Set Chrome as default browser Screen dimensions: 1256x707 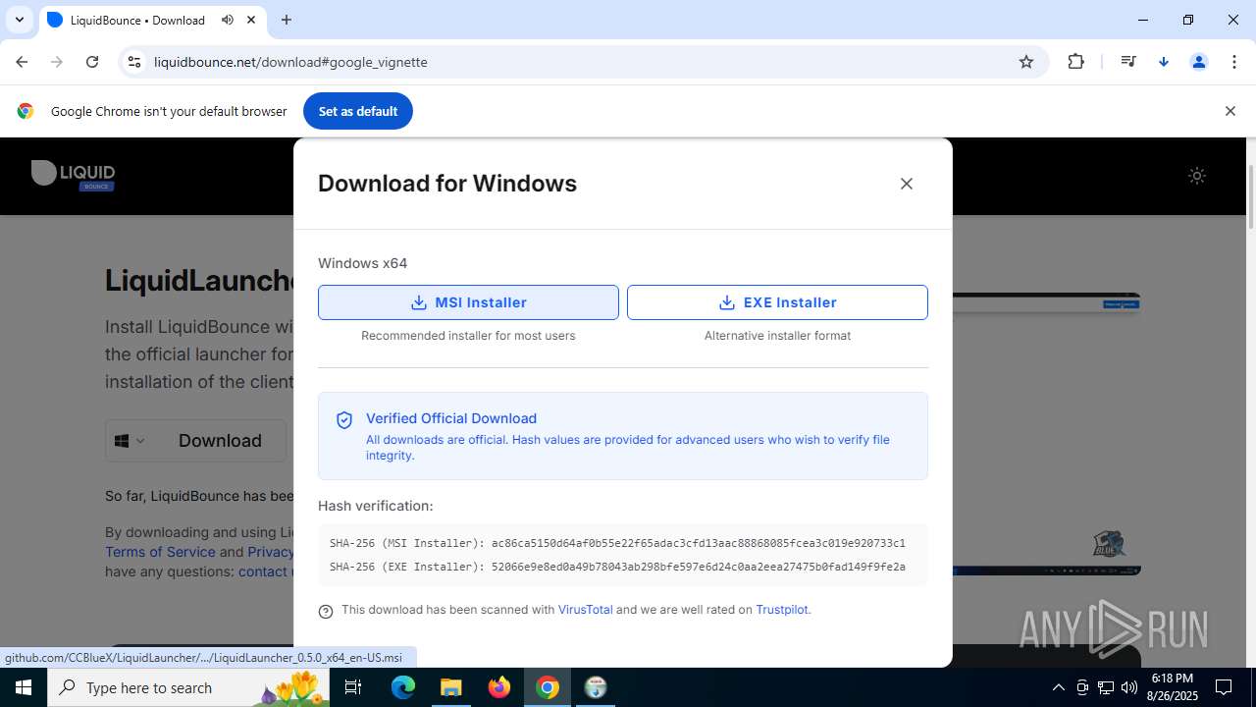358,111
